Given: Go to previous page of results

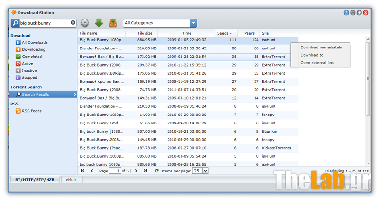Looking at the screenshot, I should click(92, 171).
